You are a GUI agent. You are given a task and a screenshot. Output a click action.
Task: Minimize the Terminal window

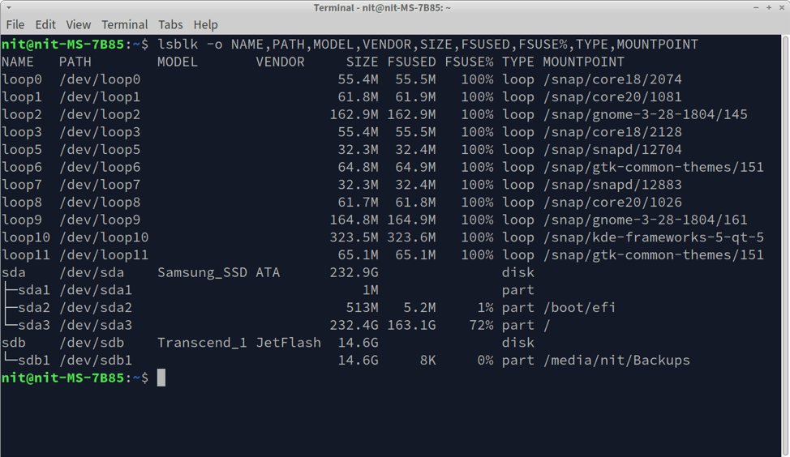756,7
